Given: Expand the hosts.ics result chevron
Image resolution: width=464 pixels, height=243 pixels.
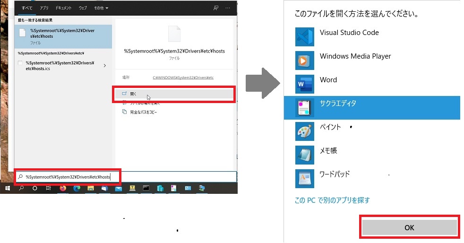Looking at the screenshot, I should point(105,66).
